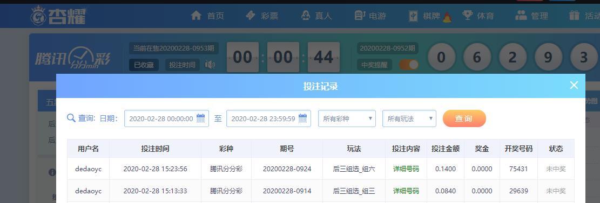
Task: Click the lottery ticket icon beside 彩票
Action: [250, 16]
